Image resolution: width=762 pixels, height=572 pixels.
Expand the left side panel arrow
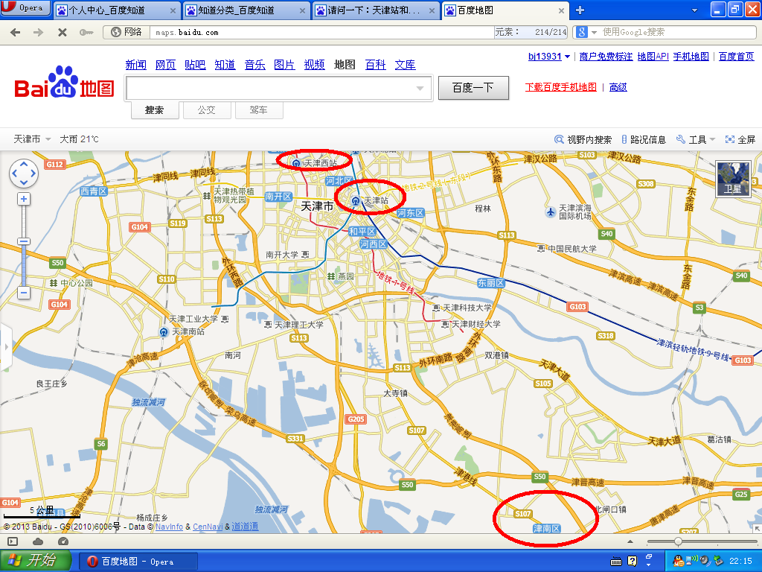(x=6, y=347)
